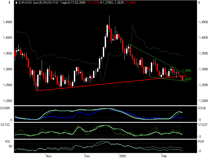Click the open value O:1,2794
Image resolution: width=211 pixels, height=158 pixels.
pos(93,3)
